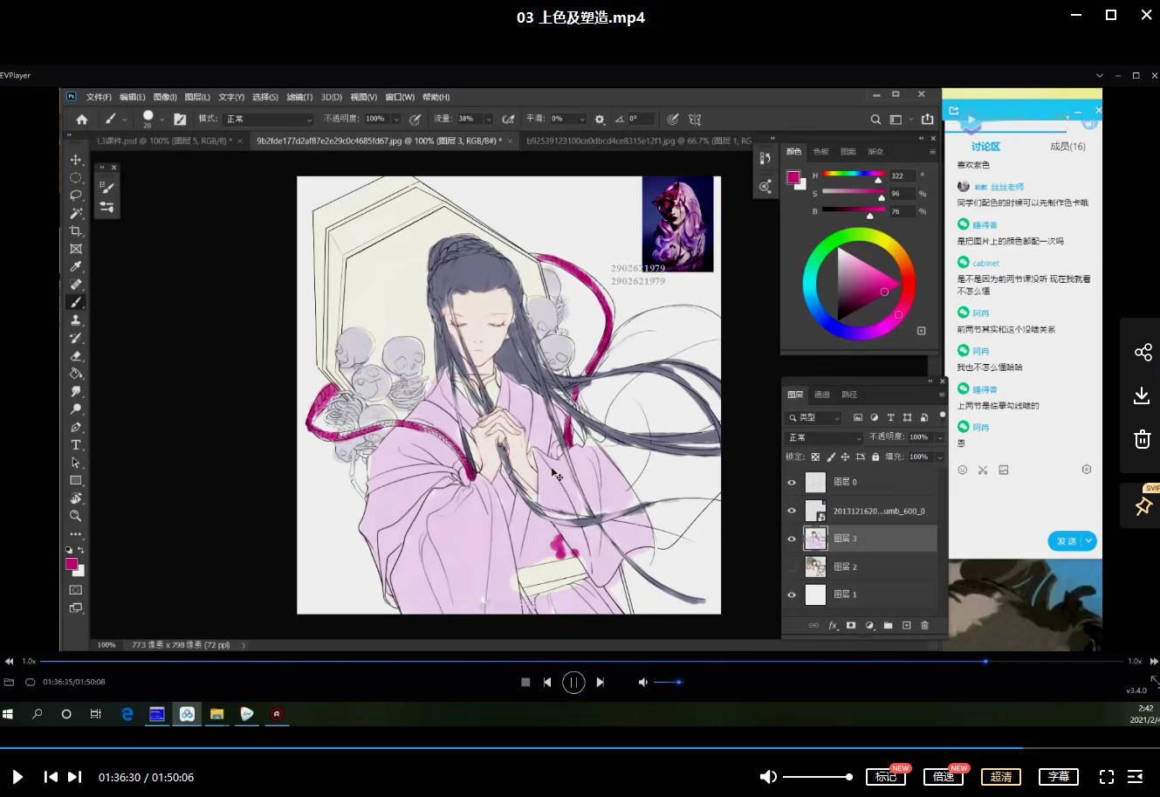Hide 图层 0 using its eye icon
1160x797 pixels.
tap(792, 482)
